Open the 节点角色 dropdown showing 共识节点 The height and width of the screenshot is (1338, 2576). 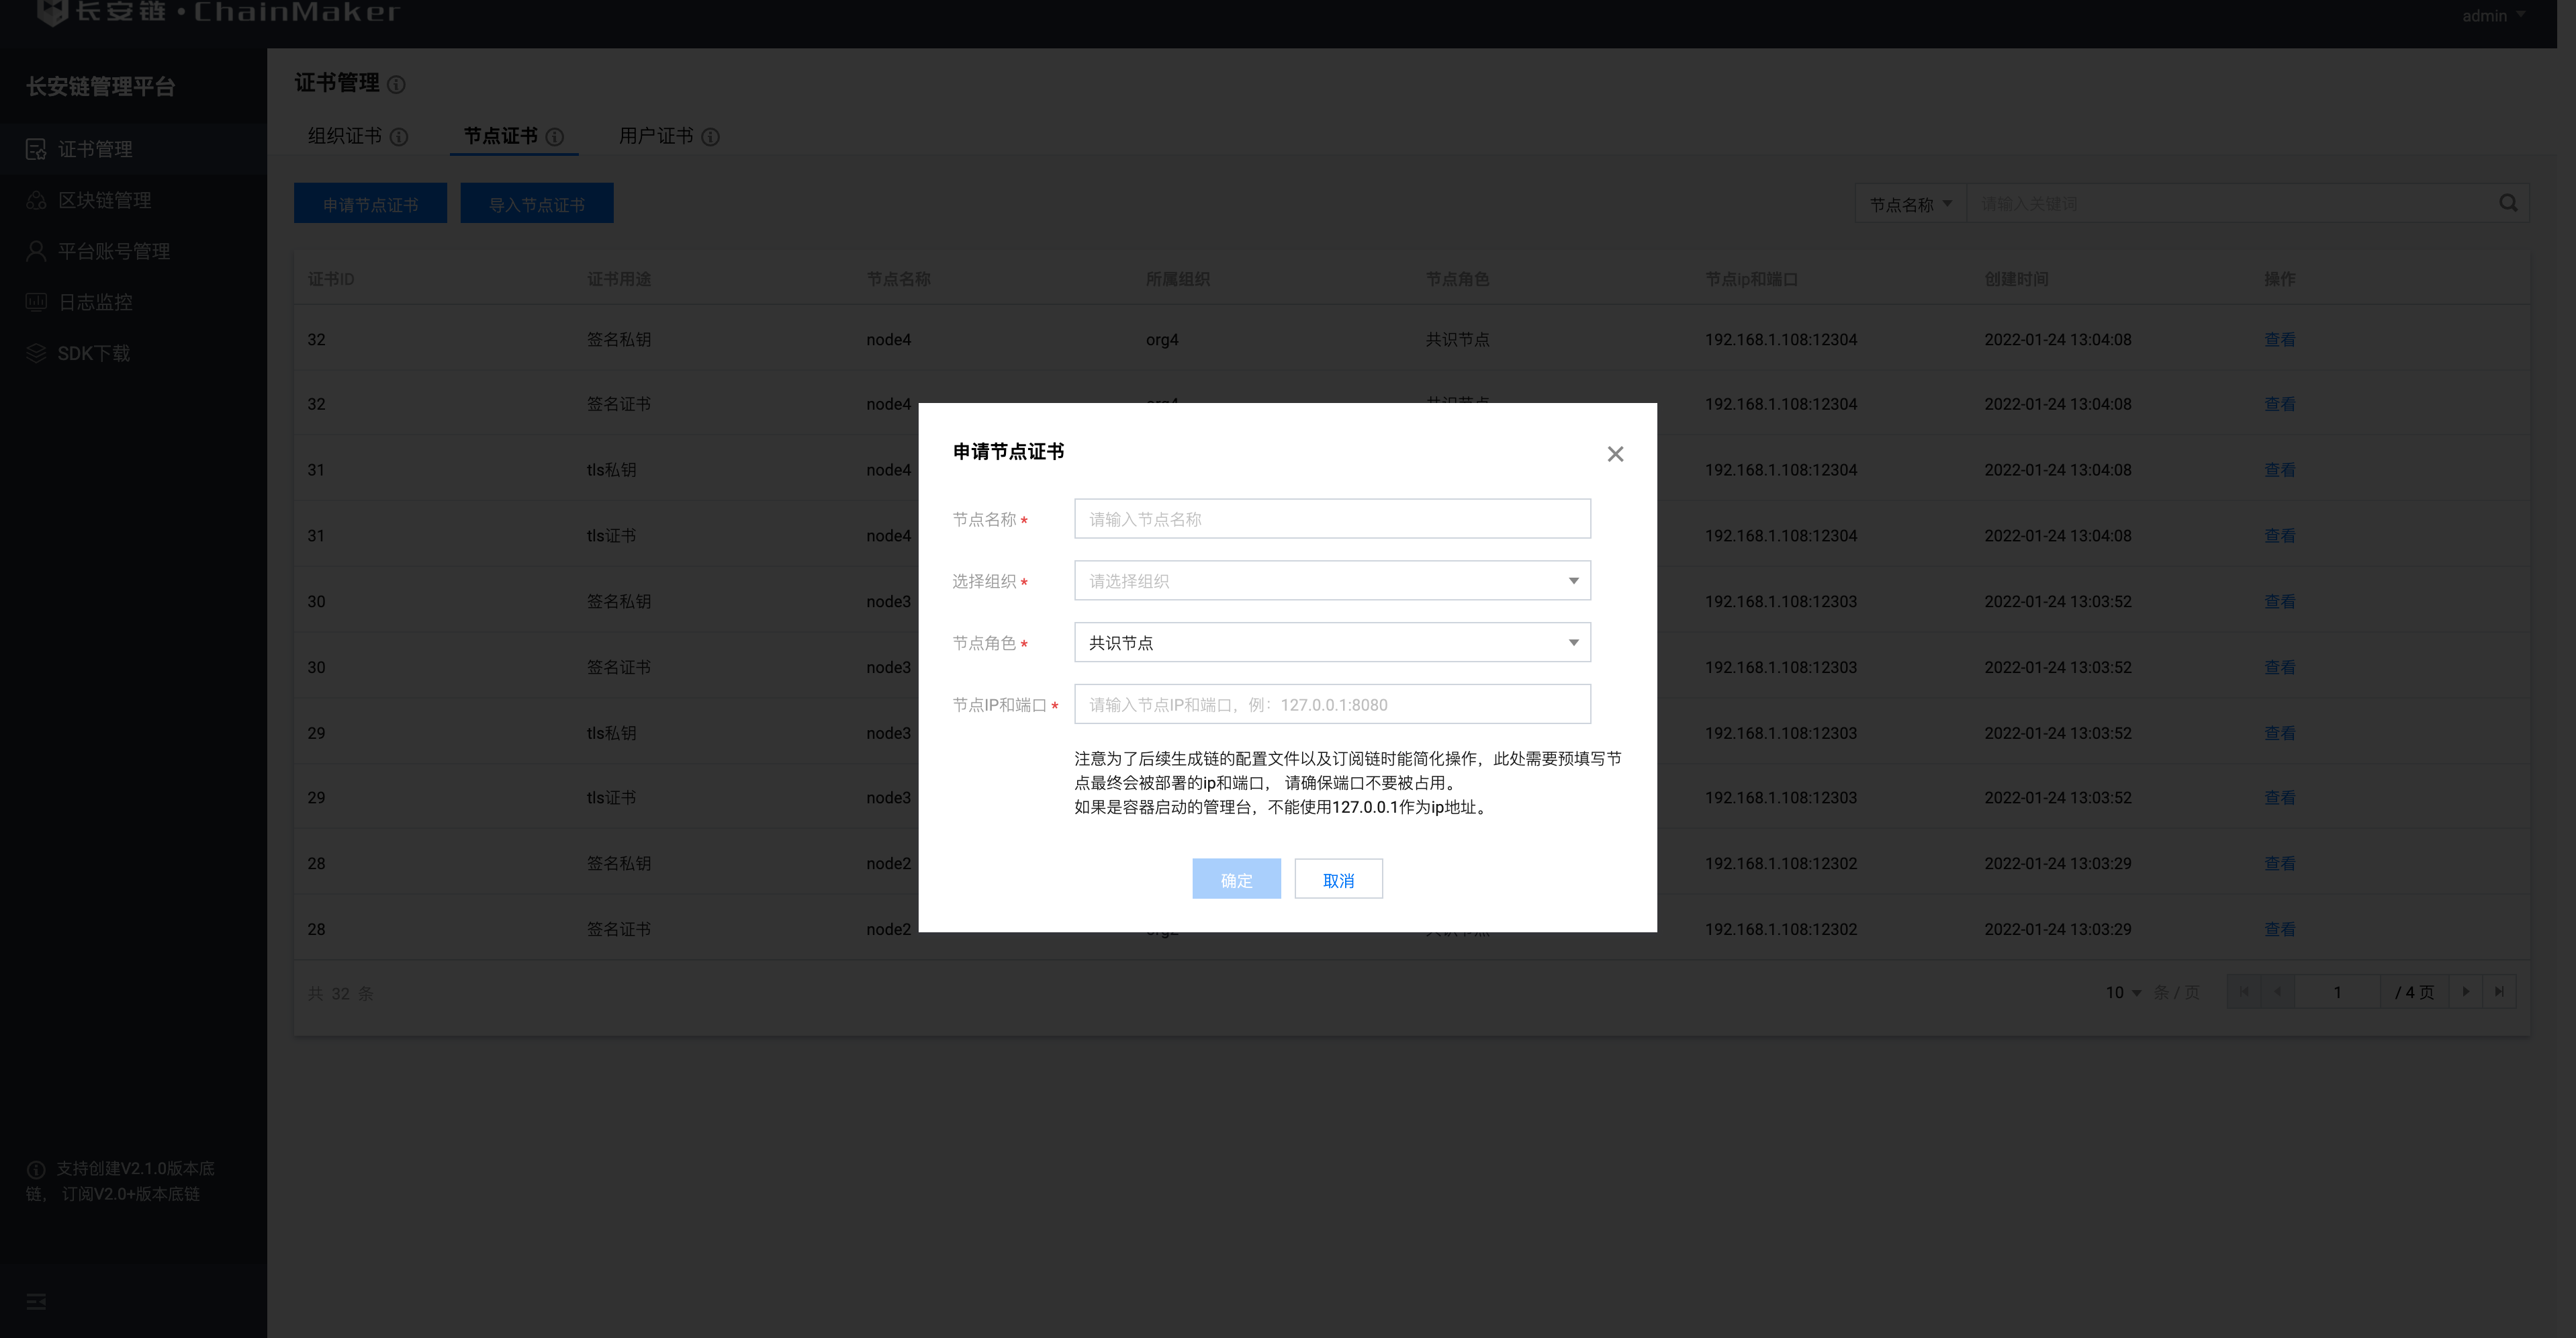[1332, 643]
